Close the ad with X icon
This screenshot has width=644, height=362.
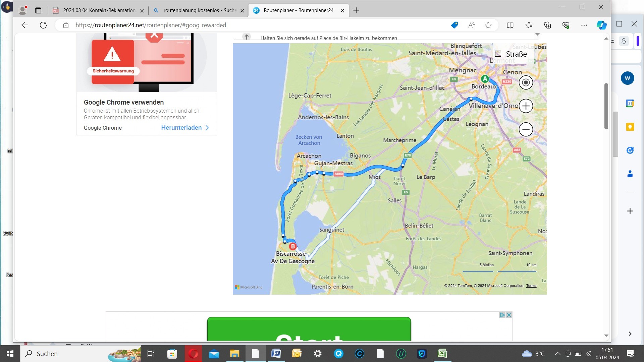click(509, 315)
